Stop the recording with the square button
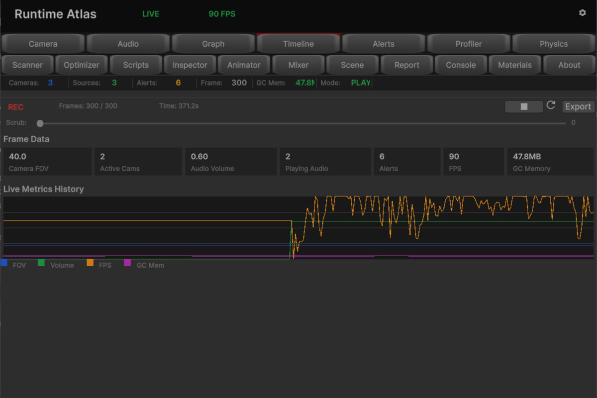 click(524, 106)
